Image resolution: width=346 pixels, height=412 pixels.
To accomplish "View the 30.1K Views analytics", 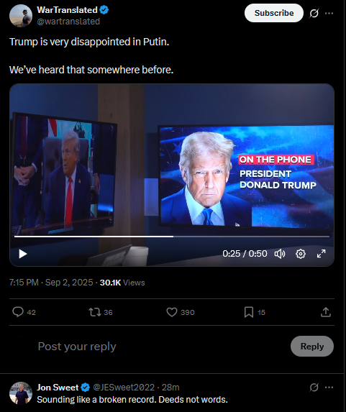I will click(x=122, y=283).
